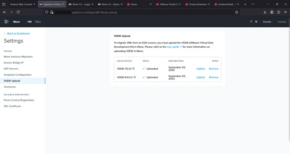Viewport: 290px width, 154px height.
Task: Open NTP Servers settings
Action: click(11, 69)
